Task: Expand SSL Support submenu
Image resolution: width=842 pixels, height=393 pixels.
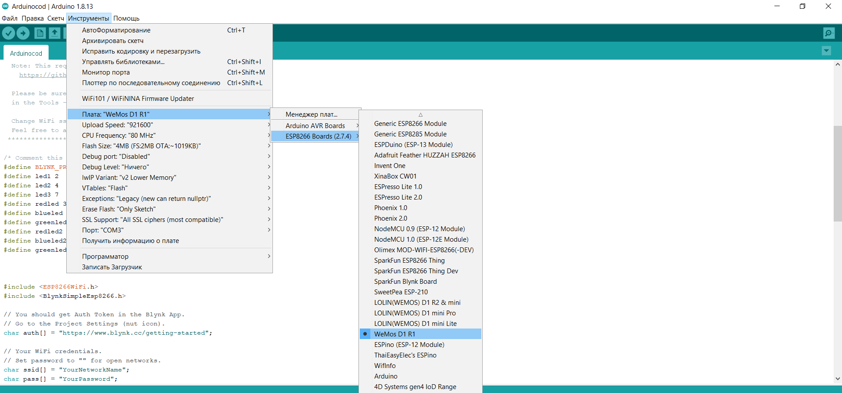Action: pos(169,220)
